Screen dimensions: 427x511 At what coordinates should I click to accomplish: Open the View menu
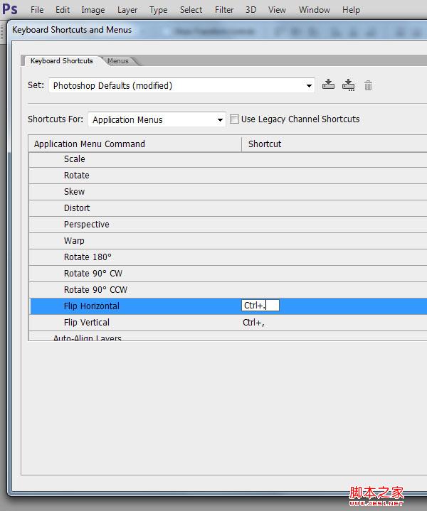tap(277, 10)
